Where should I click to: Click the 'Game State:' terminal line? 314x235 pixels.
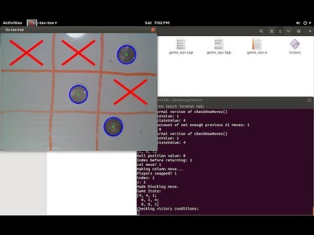(x=148, y=191)
